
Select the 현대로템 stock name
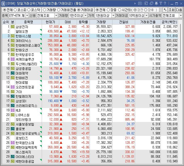(x=22, y=82)
